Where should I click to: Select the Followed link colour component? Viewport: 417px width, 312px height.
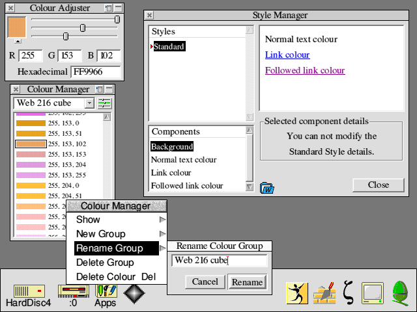click(x=187, y=186)
